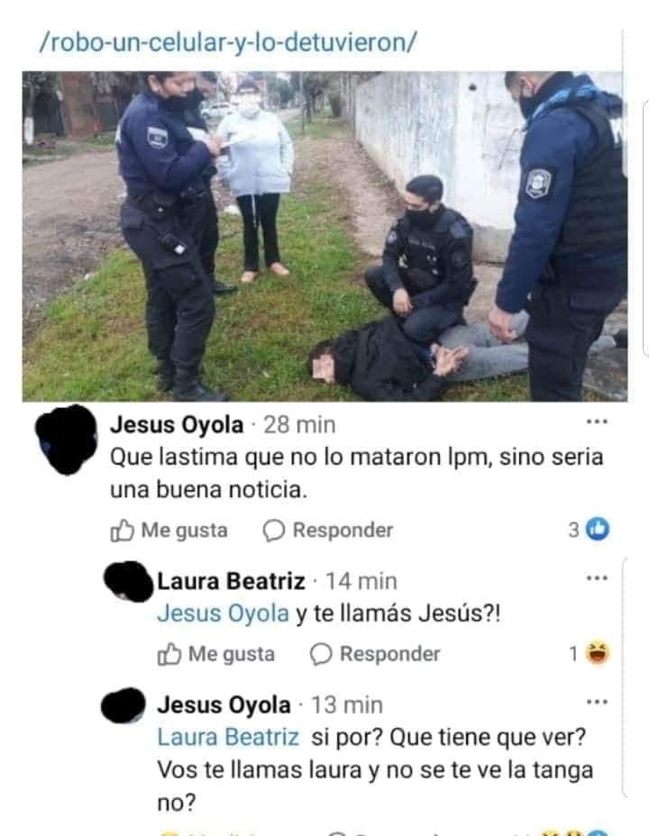
Task: Click the thumbs-up icon under Laura Beatriz's reply
Action: coord(169,654)
